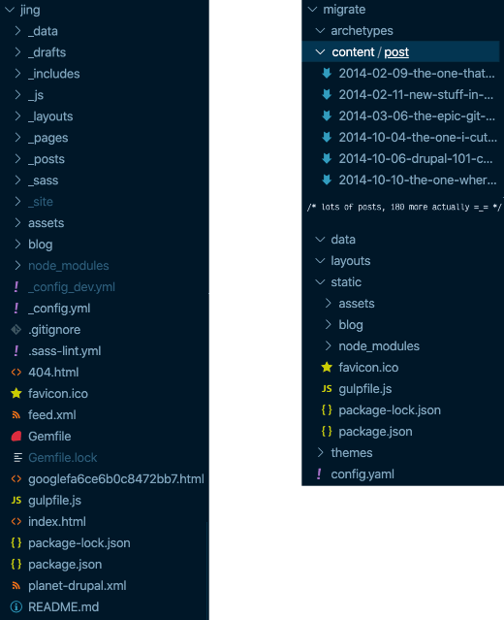Open 2014-10-10-the-one-wher post file

[x=418, y=180]
